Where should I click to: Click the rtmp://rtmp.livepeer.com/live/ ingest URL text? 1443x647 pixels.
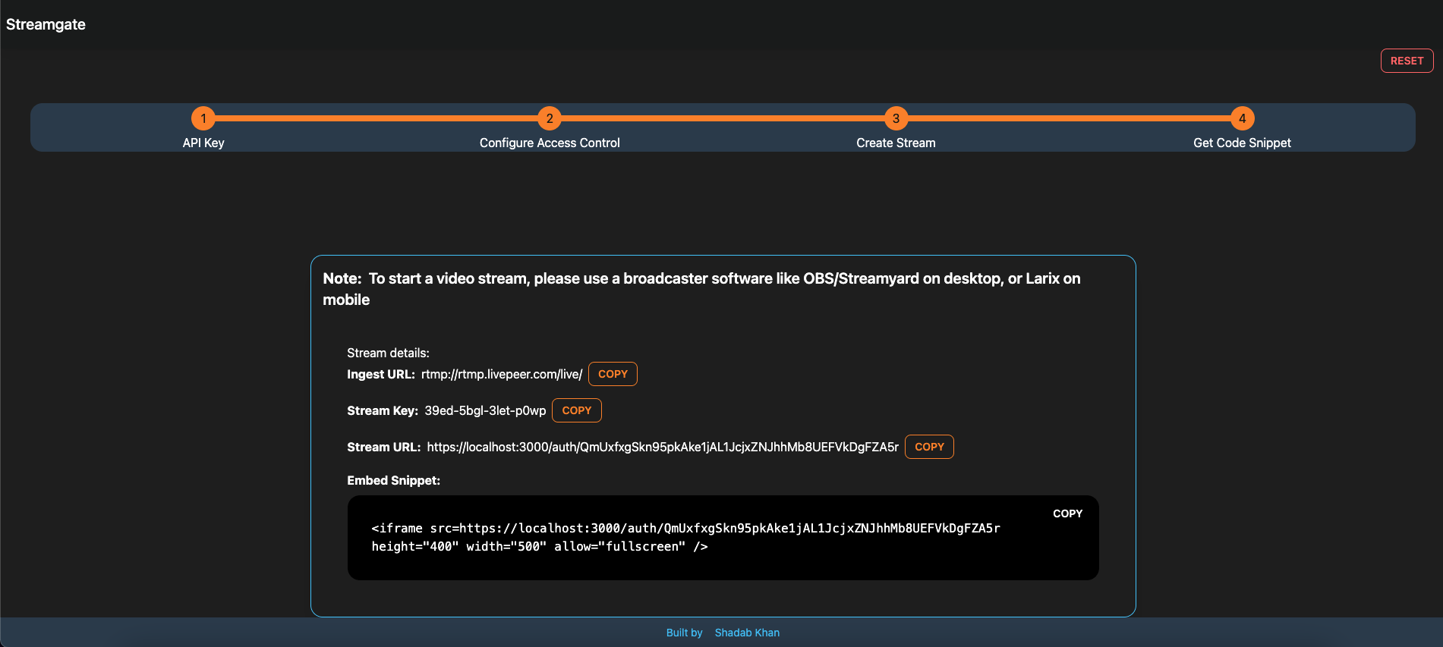coord(502,374)
